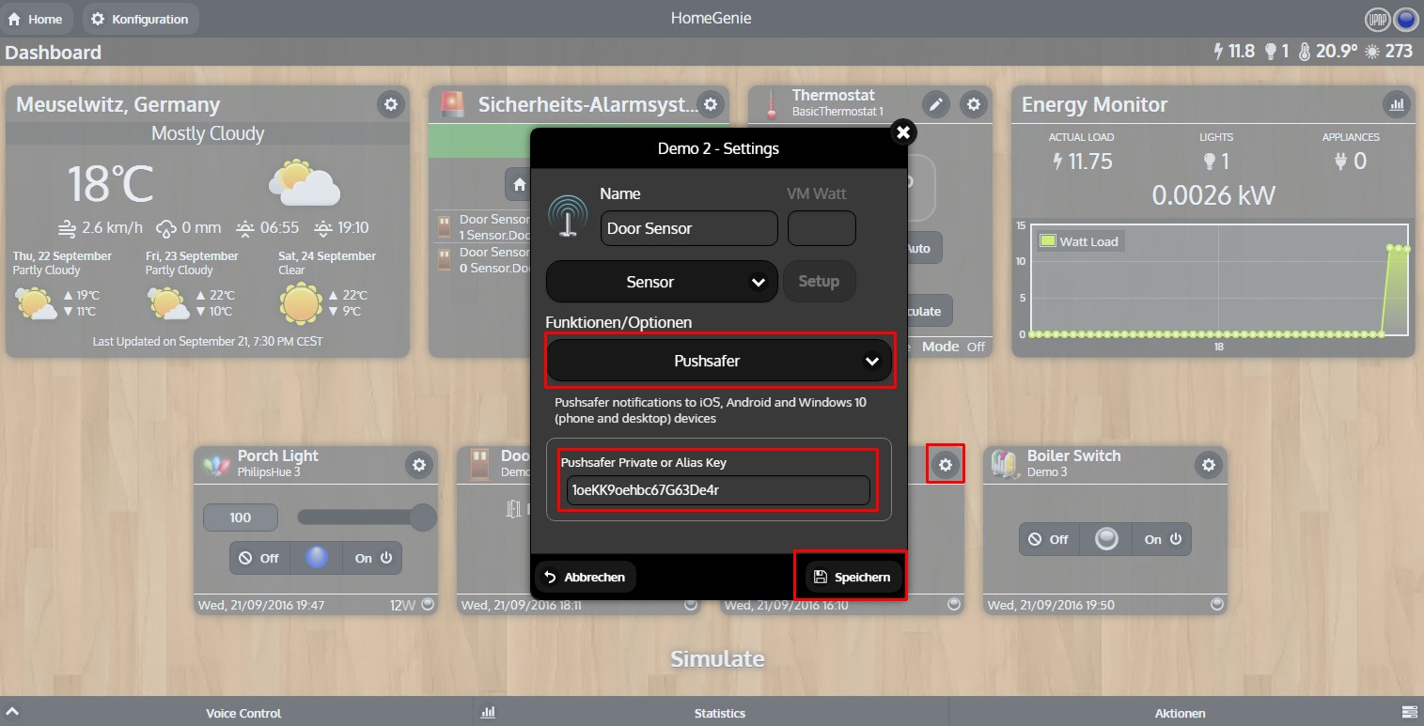Click the settings gear on the Boiler Switch widget
The image size is (1424, 726).
pyautogui.click(x=1210, y=464)
